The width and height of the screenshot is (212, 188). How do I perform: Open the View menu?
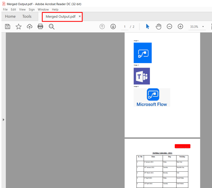pyautogui.click(x=22, y=10)
